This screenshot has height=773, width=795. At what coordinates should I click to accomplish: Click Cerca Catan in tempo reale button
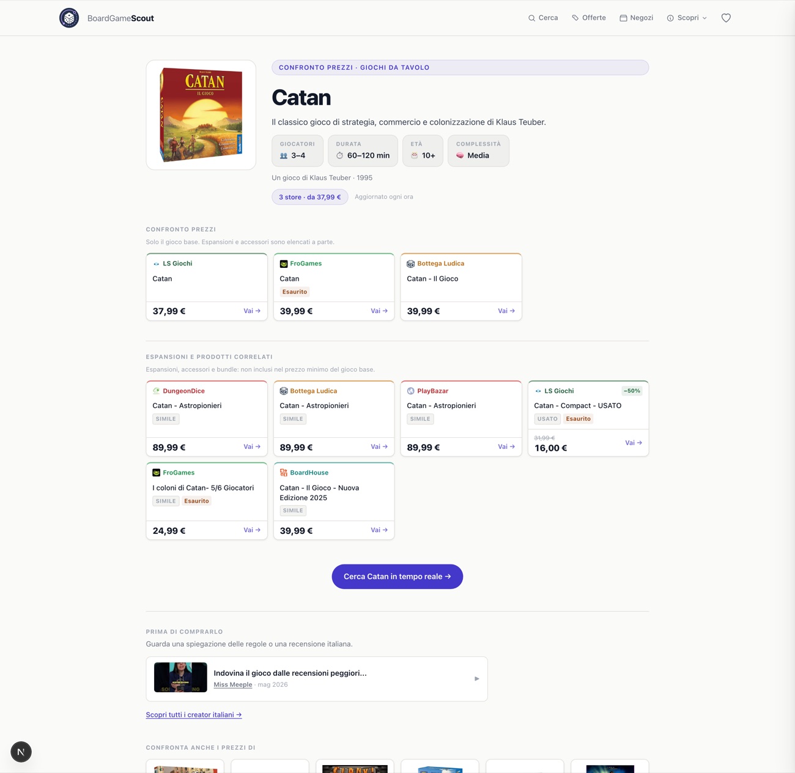click(x=398, y=577)
